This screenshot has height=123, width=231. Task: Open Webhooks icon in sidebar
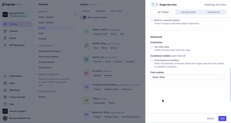5,90
